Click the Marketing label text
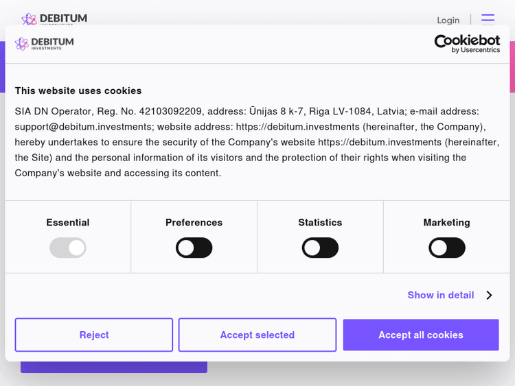This screenshot has width=515, height=386. click(x=447, y=222)
